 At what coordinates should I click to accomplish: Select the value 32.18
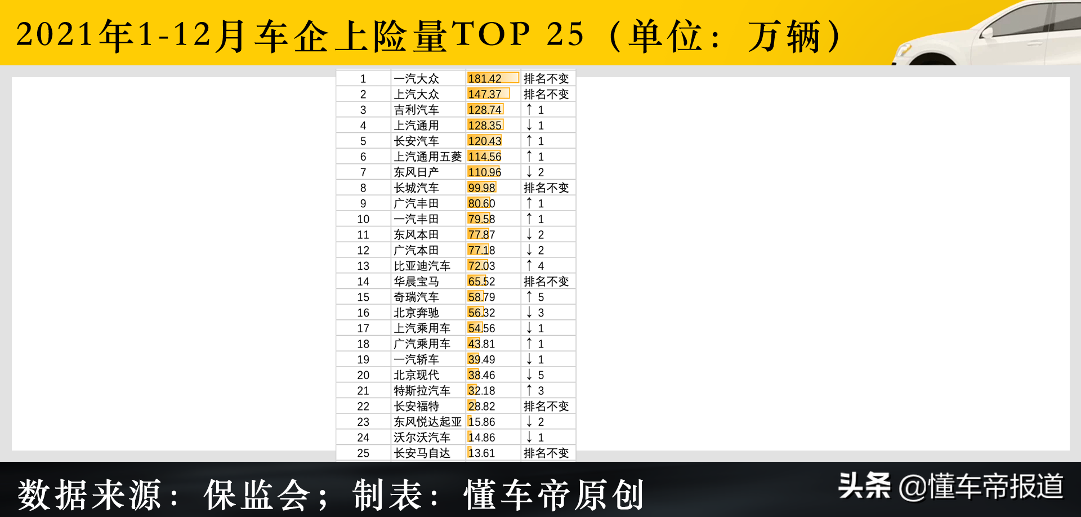coord(481,390)
